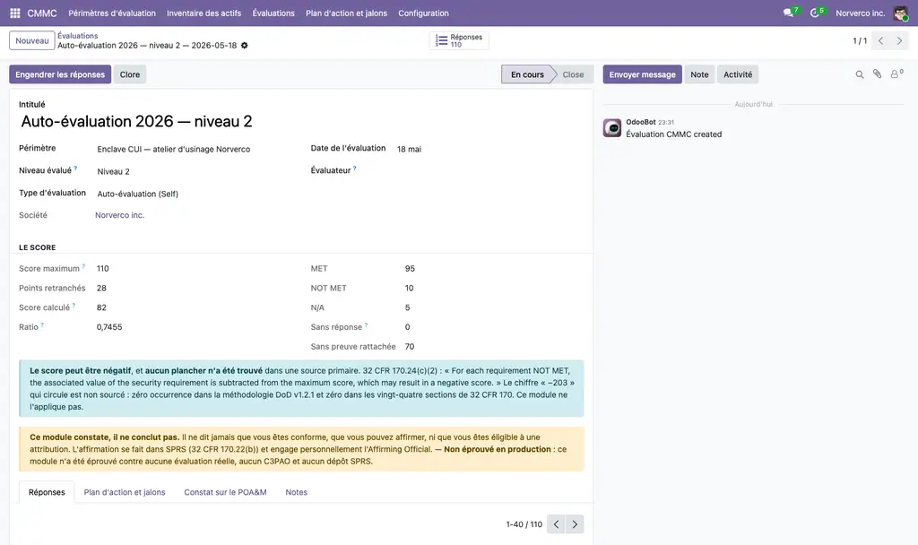The height and width of the screenshot is (545, 918).
Task: Click the Score maximum value 110
Action: 102,269
